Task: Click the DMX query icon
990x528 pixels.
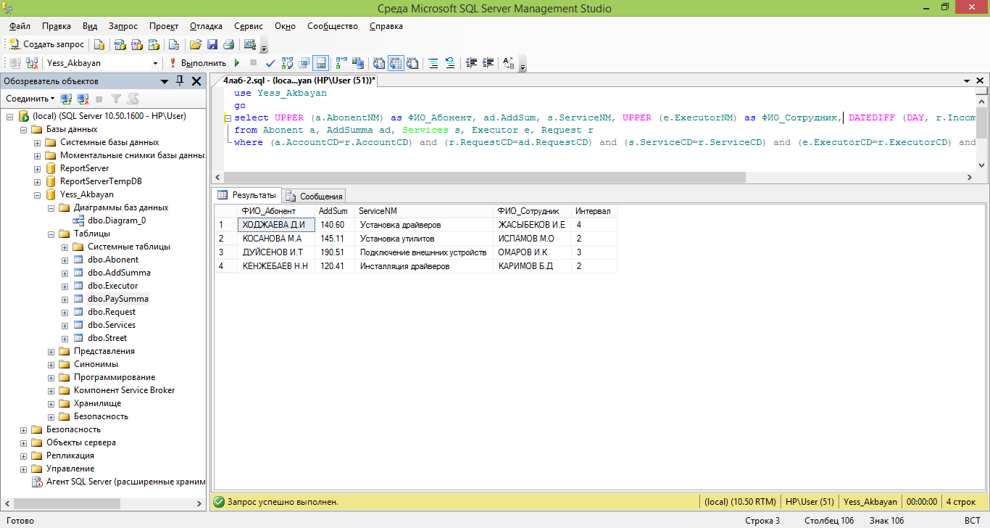Action: click(x=136, y=44)
